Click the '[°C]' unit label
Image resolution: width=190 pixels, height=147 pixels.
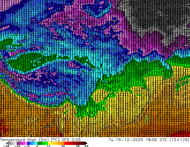55,140
